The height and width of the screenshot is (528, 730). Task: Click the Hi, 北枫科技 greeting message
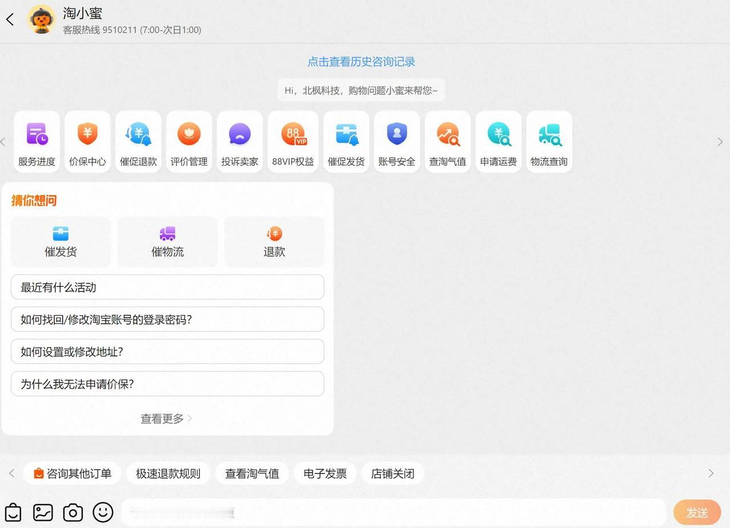pyautogui.click(x=362, y=90)
